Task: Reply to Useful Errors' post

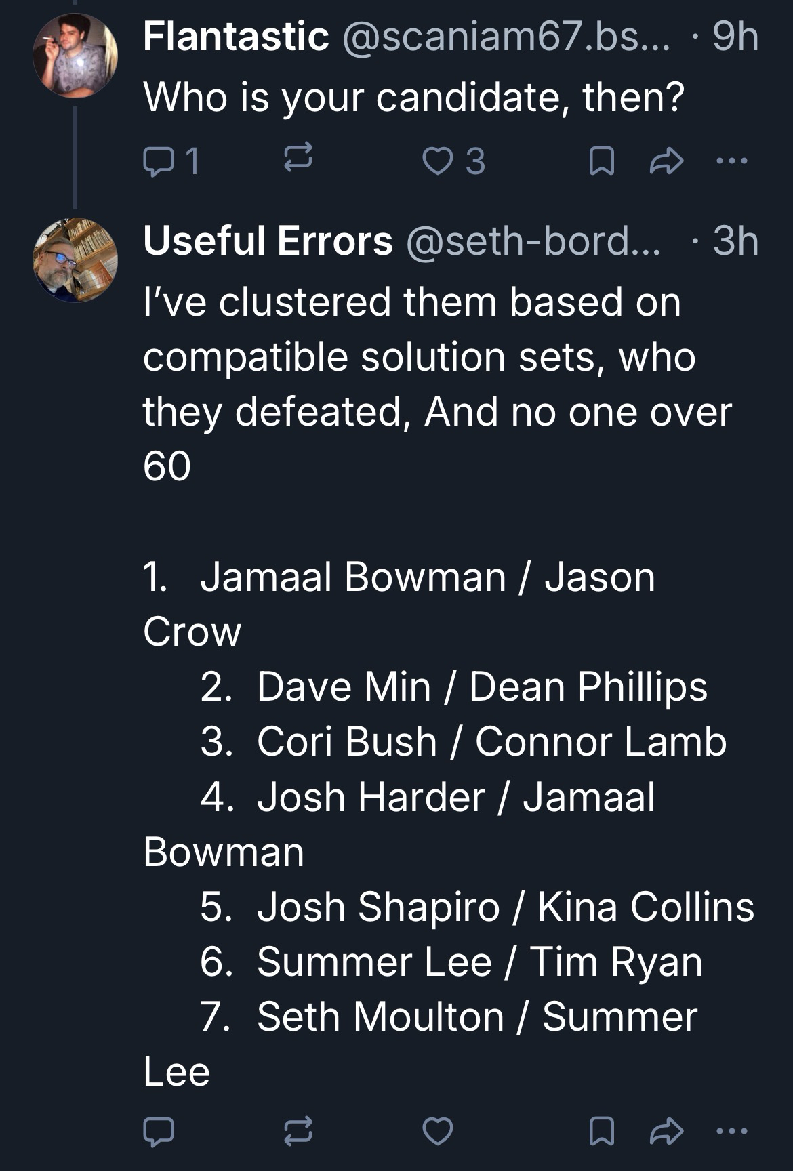Action: click(159, 1131)
